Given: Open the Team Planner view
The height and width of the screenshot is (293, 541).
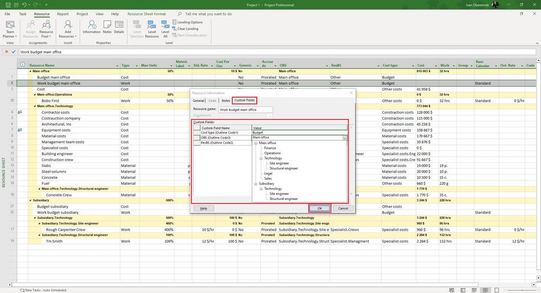Looking at the screenshot, I should point(10,30).
